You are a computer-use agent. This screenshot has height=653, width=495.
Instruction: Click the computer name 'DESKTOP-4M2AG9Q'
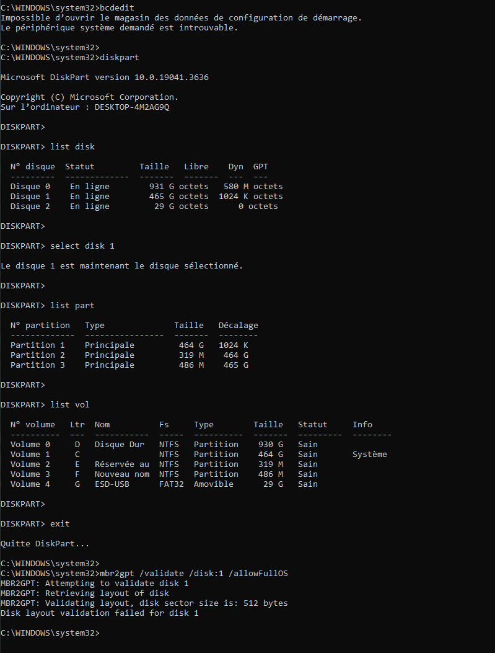(132, 107)
